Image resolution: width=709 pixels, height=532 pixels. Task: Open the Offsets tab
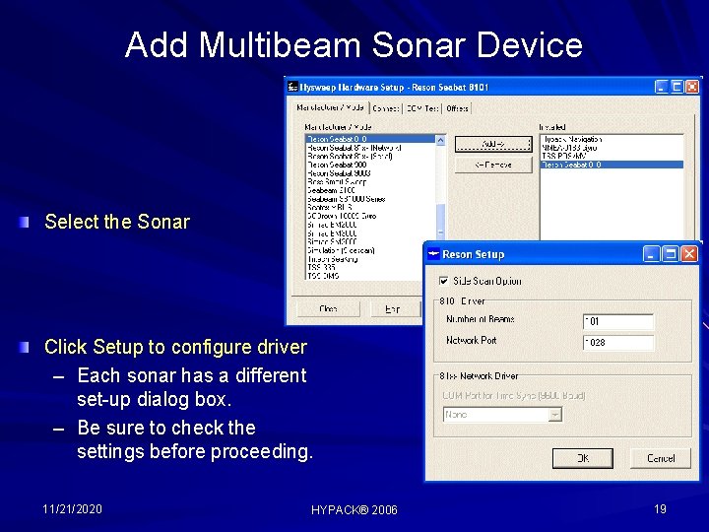tap(457, 108)
